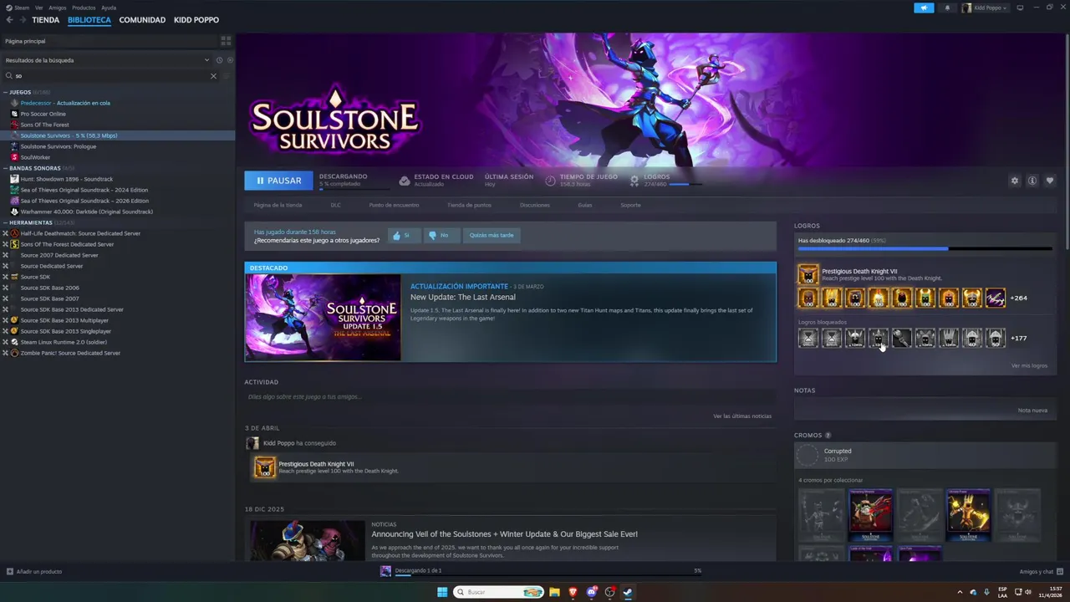Open the KIDD POPPO profile tab

pos(196,19)
